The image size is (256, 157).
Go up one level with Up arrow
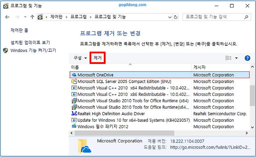(x=32, y=17)
